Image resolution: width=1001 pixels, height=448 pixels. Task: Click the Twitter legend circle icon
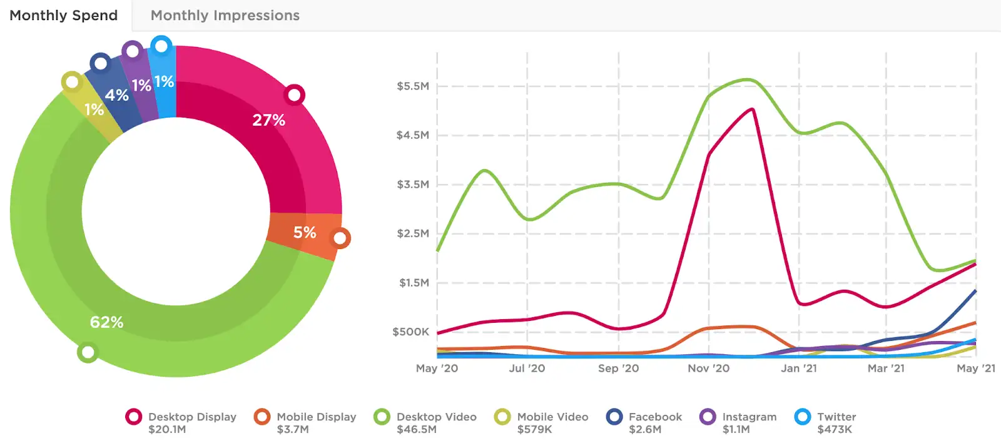tap(803, 417)
